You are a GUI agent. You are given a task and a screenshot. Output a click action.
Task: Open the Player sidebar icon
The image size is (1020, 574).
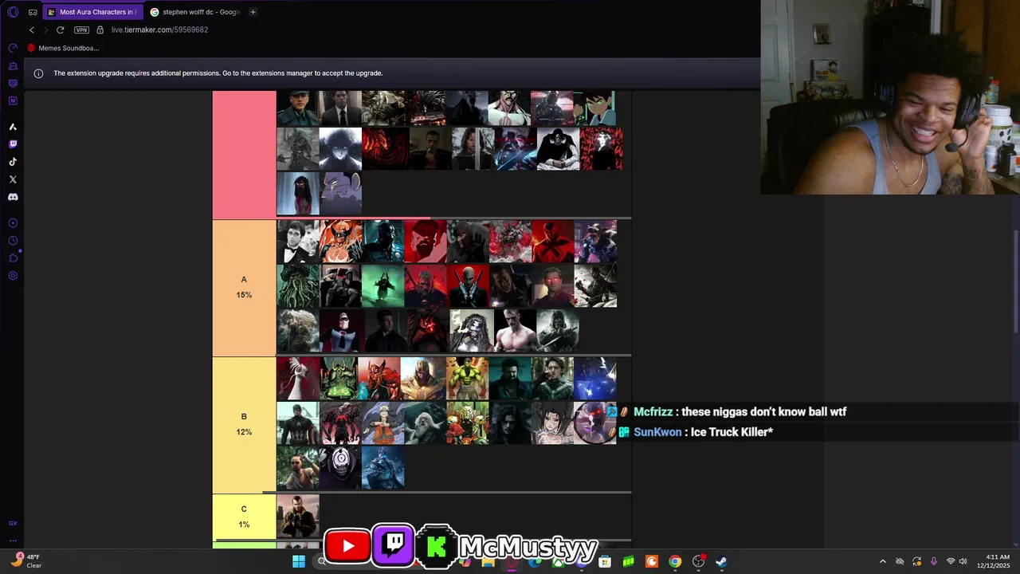(13, 223)
